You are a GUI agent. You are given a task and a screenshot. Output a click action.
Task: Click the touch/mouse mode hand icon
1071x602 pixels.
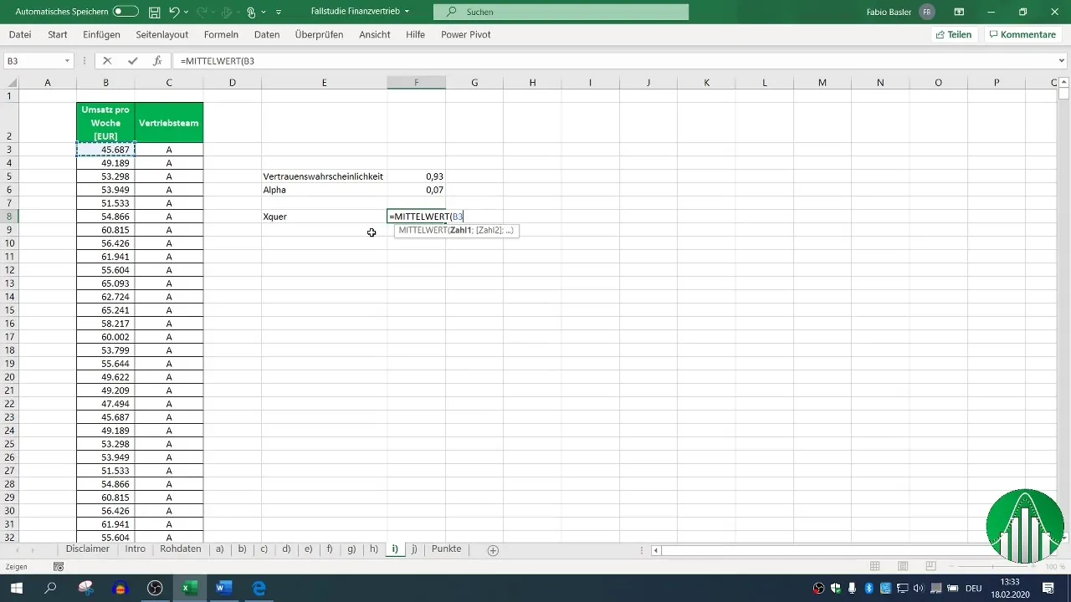[250, 12]
